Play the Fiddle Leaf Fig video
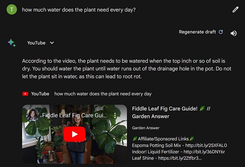Viewport: 245px width, 167px height. (74, 134)
